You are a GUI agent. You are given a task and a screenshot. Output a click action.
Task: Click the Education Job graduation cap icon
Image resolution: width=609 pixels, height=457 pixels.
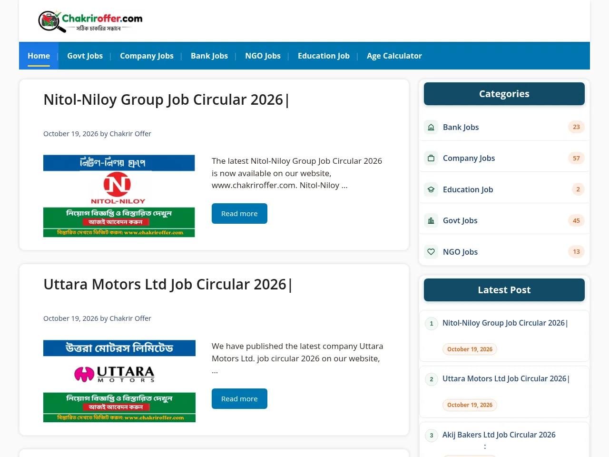[431, 189]
